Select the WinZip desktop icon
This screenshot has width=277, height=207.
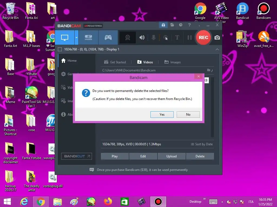(242, 39)
